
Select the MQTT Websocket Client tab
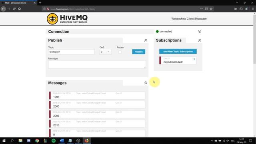point(18,3)
